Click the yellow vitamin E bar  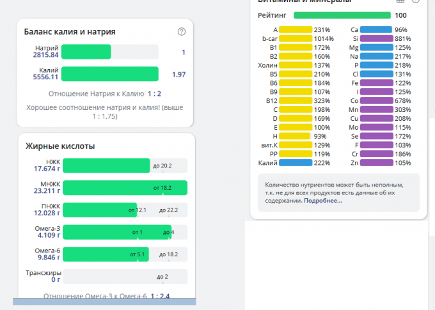296,127
